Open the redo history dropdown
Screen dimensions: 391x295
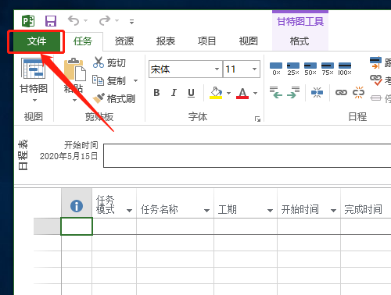point(117,20)
